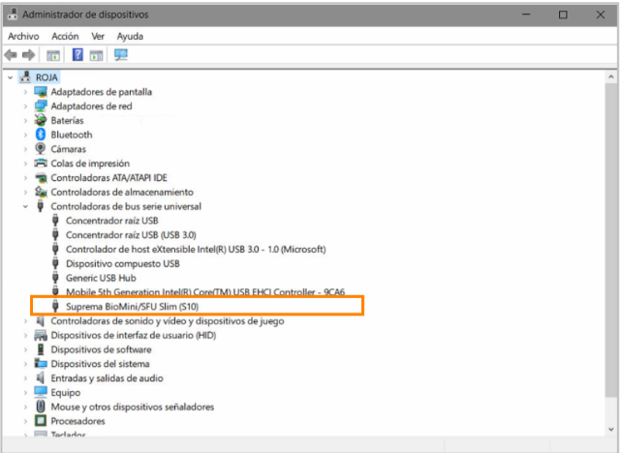Viewport: 620px width, 453px height.
Task: Collapse Controladoras de bus serie universal
Action: [x=25, y=206]
